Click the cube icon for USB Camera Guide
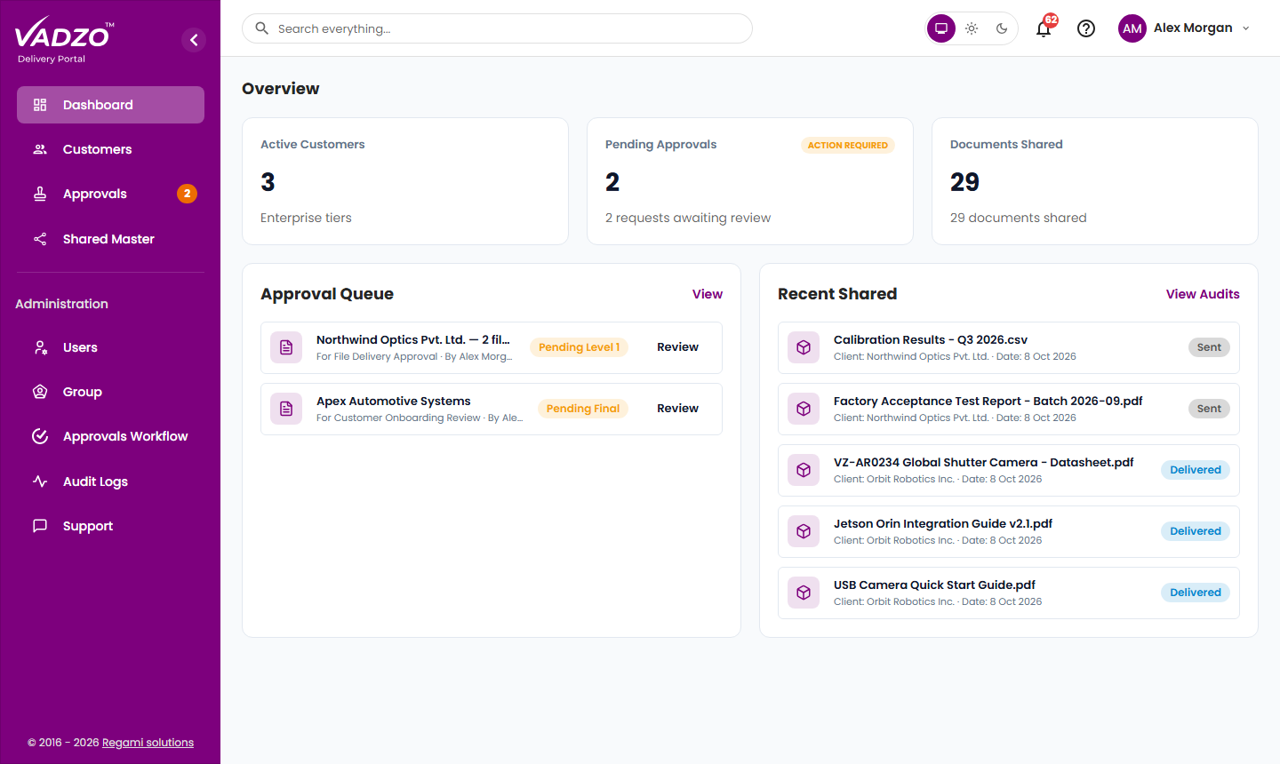 point(804,593)
